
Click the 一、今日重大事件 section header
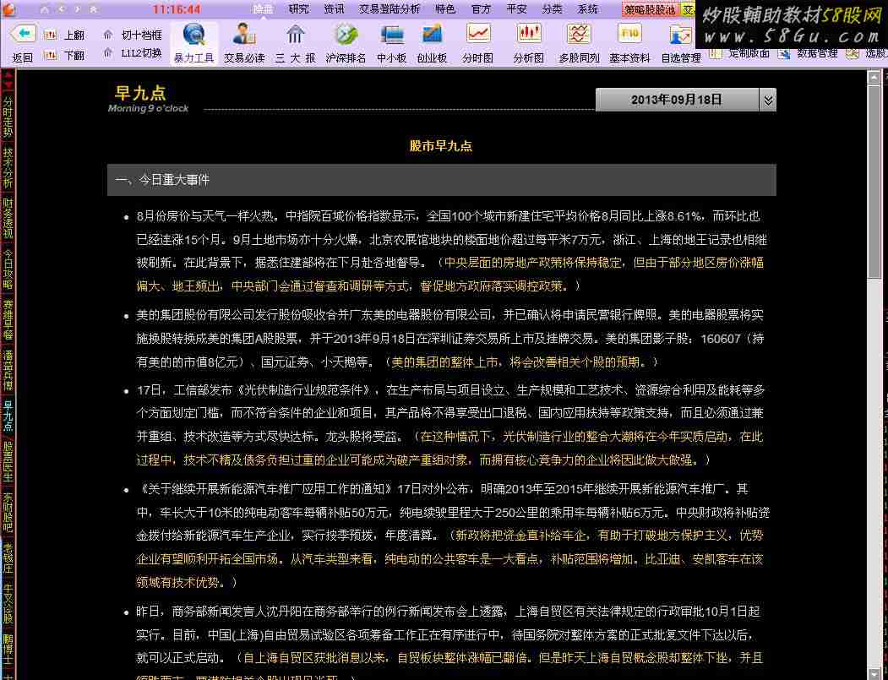click(441, 180)
